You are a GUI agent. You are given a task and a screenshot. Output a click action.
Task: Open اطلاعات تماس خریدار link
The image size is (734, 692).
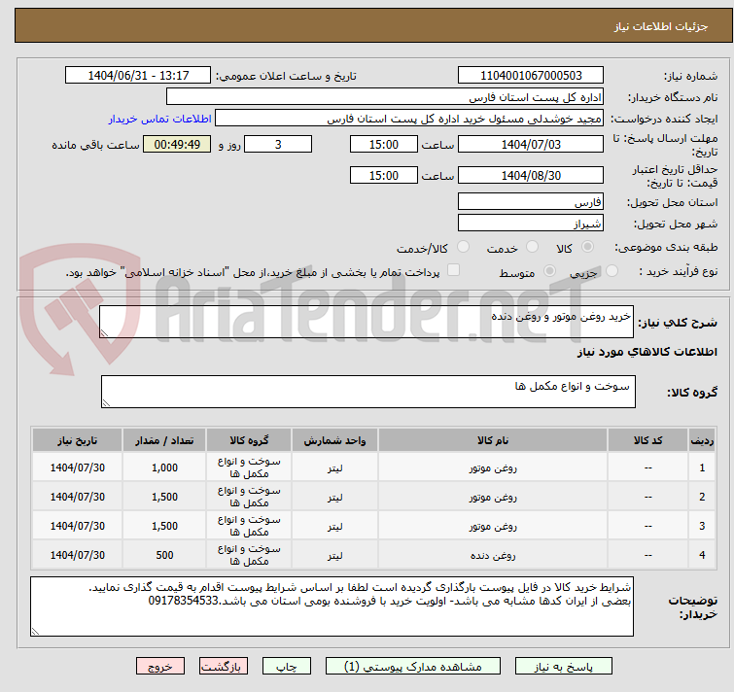click(x=160, y=119)
